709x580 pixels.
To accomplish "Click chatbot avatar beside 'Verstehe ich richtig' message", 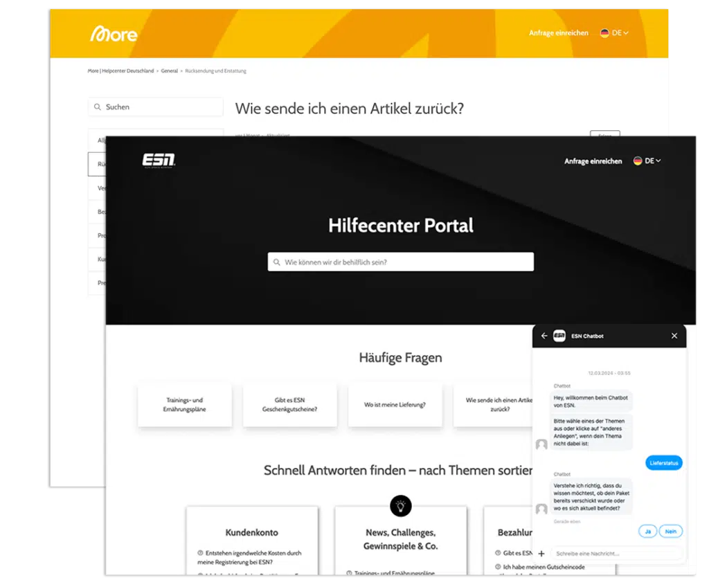I will tap(541, 509).
